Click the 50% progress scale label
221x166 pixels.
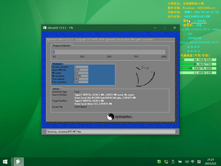[x=109, y=57]
